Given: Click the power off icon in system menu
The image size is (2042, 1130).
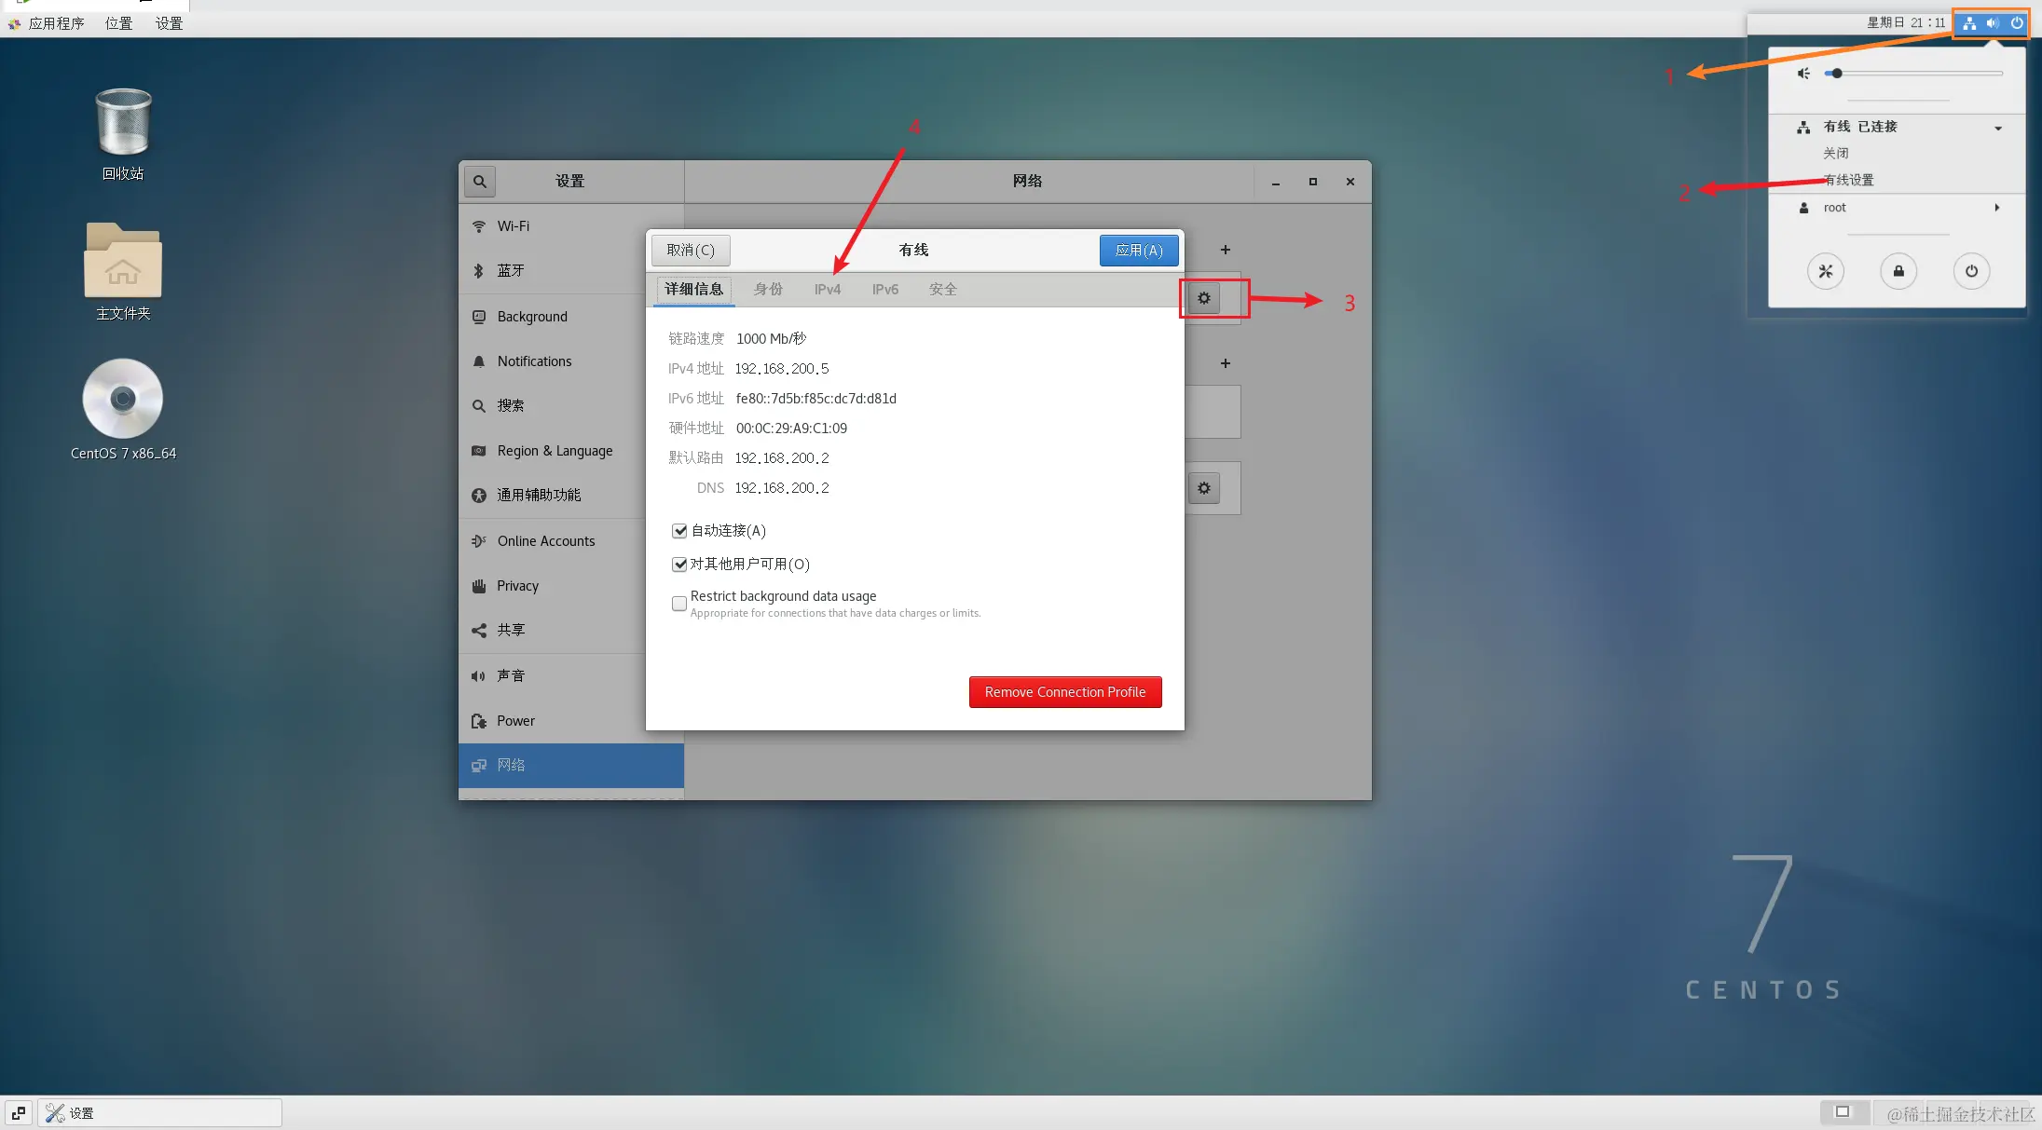Looking at the screenshot, I should click(x=1971, y=271).
